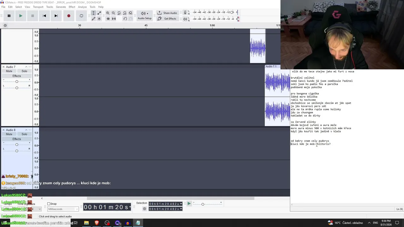Click the Zoom Toggle icon
404x227 pixels.
click(x=130, y=13)
